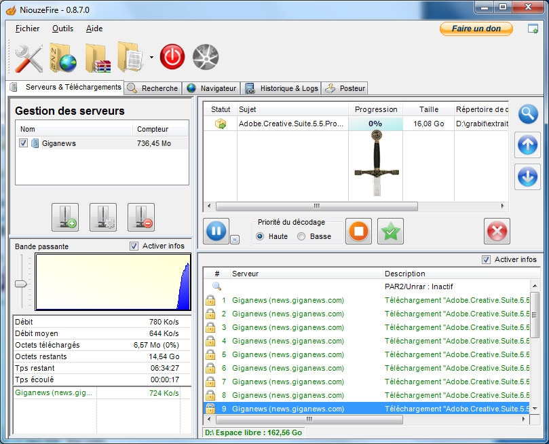Click the window icon near Faire un don
The width and height of the screenshot is (549, 444).
[x=533, y=29]
